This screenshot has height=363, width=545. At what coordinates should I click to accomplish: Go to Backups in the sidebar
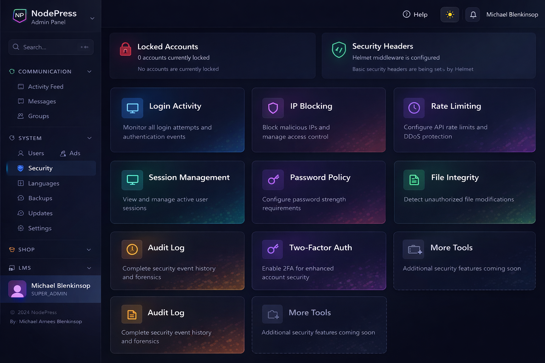point(40,198)
